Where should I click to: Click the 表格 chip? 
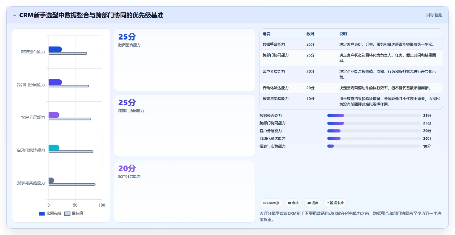[293, 203]
